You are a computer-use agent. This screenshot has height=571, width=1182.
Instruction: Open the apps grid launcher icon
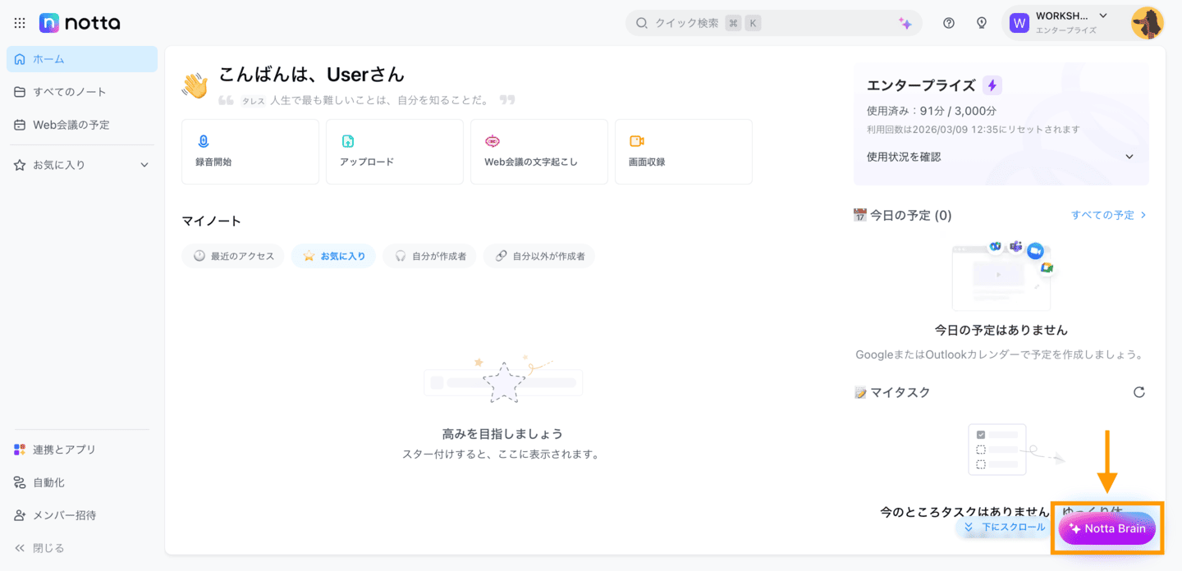(20, 23)
